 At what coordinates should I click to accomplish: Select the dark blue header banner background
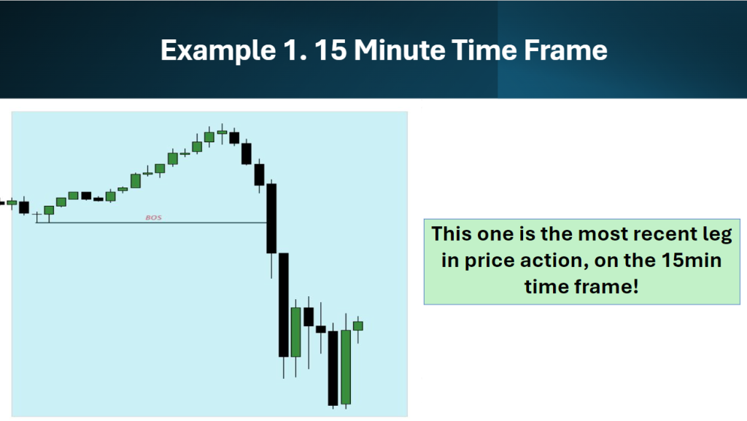pos(373,49)
